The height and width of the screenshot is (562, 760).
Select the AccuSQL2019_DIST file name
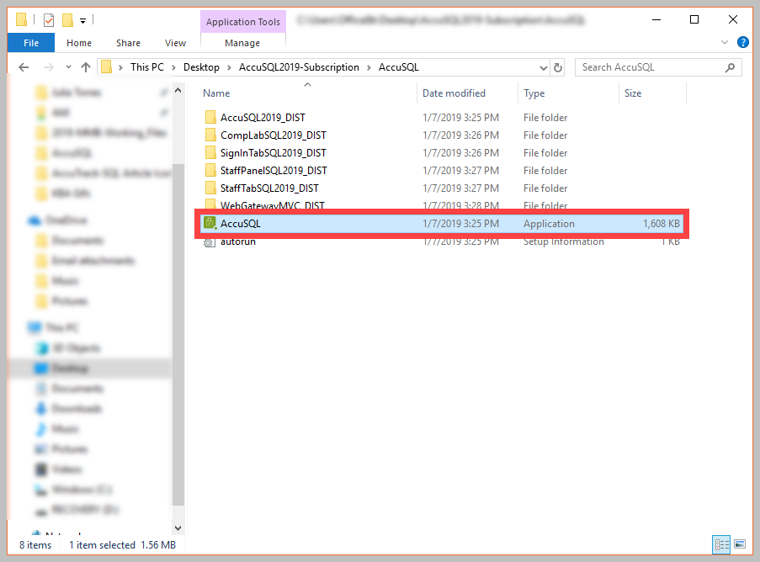263,118
